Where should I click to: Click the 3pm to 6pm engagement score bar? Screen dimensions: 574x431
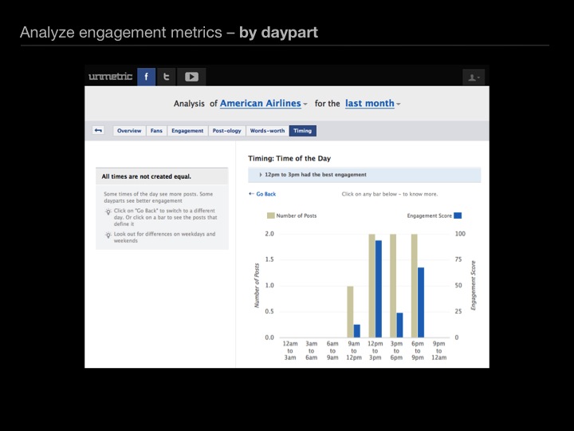click(x=399, y=325)
